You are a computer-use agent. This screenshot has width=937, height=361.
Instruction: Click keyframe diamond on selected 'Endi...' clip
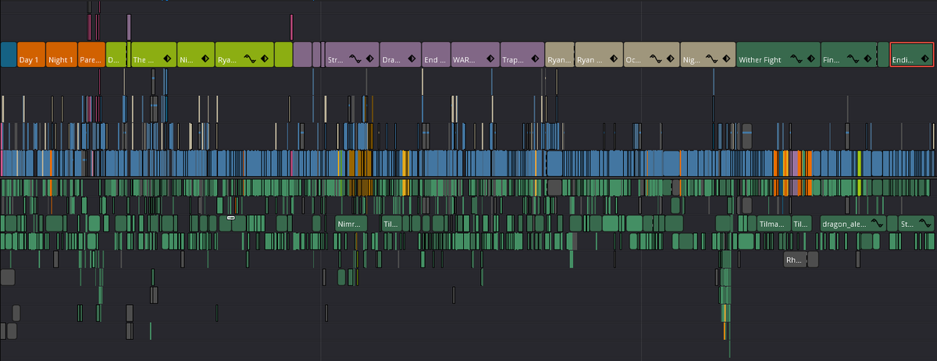click(x=924, y=59)
